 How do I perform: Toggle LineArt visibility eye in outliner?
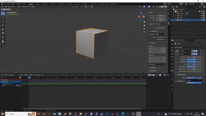point(201,20)
